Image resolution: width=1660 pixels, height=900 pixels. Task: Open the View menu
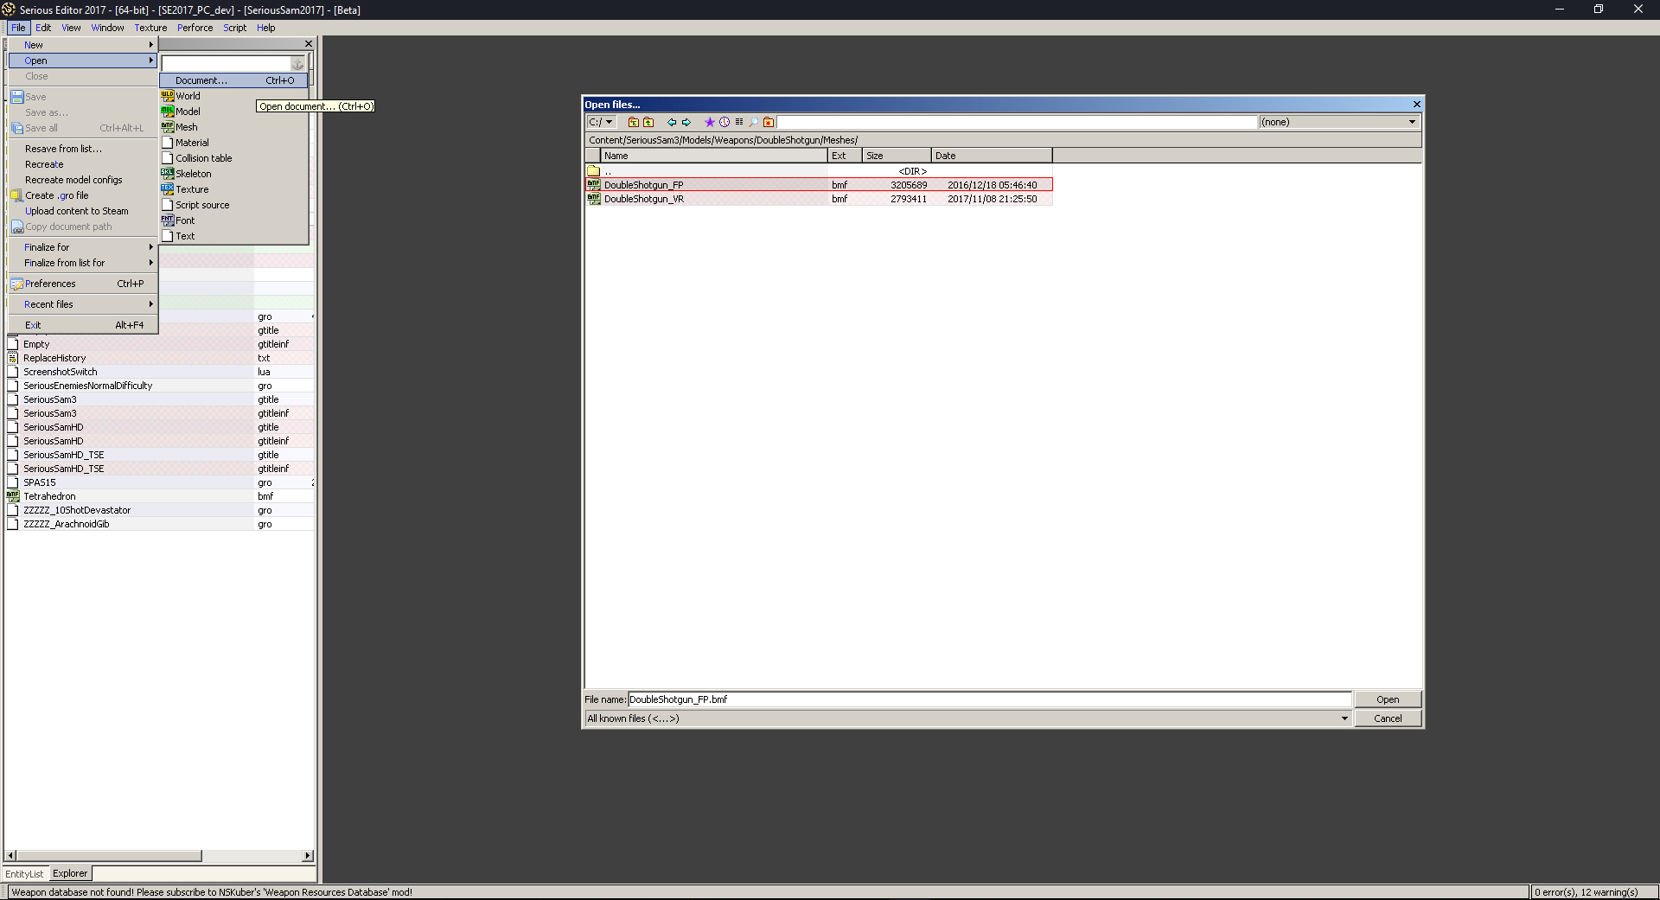point(71,28)
